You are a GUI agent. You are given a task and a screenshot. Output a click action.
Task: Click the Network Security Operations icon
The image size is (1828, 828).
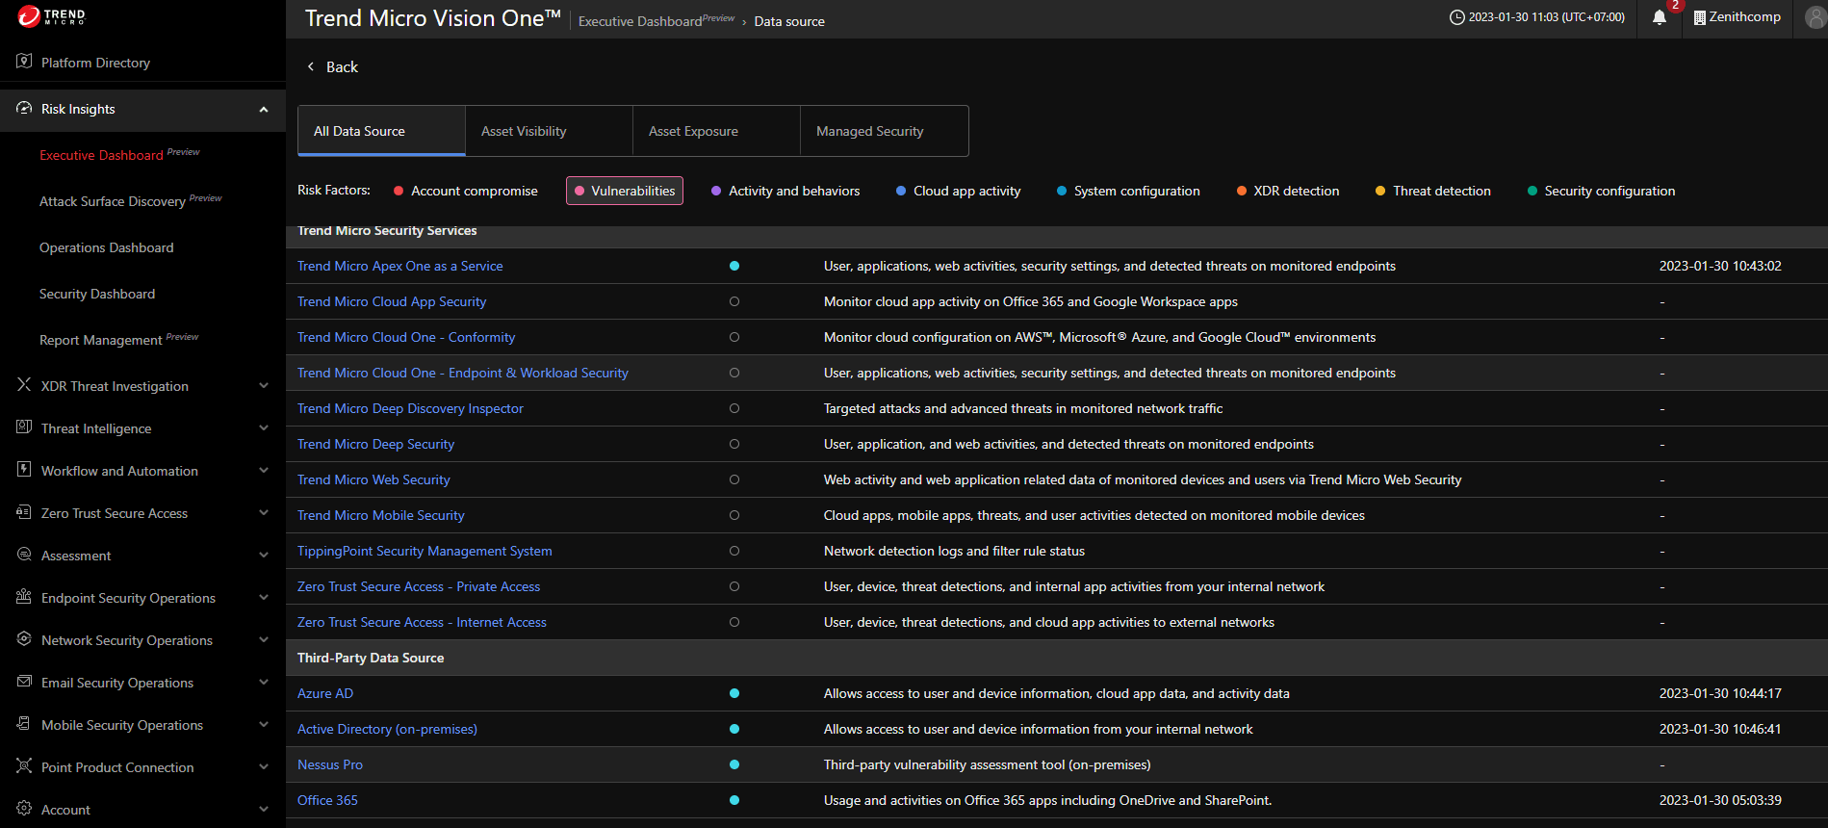pyautogui.click(x=24, y=639)
